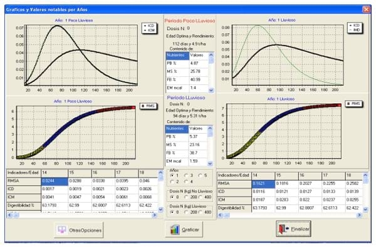Click the FB % value 38.7
Image resolution: width=376 pixels, height=247 pixels.
(198, 153)
